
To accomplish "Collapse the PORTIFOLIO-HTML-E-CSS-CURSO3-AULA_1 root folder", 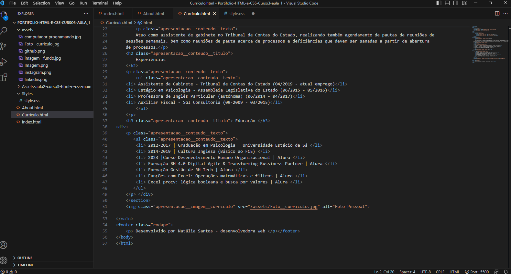I will pyautogui.click(x=52, y=23).
